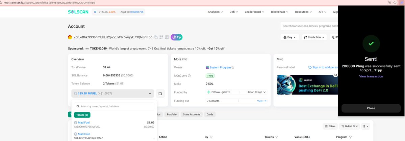Open the API menu
The height and width of the screenshot is (141, 405).
point(322,12)
